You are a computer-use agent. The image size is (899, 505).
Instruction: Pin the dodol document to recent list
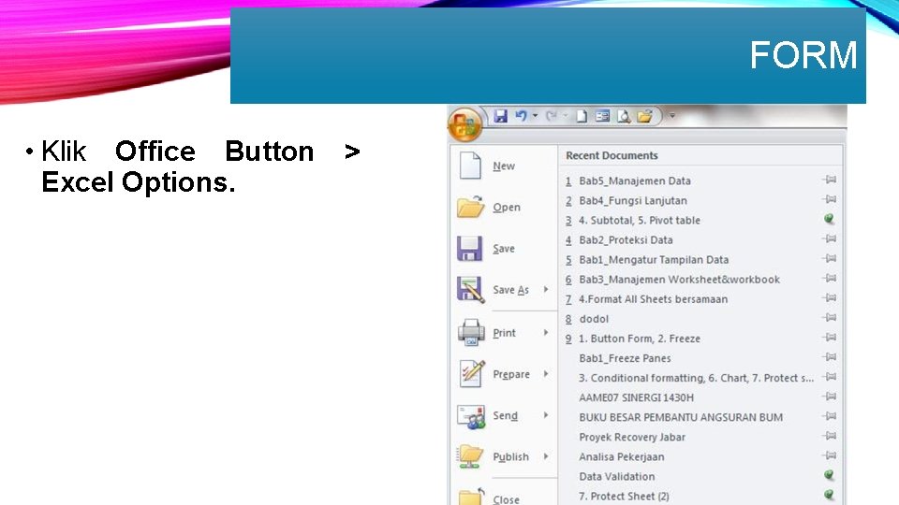click(829, 318)
